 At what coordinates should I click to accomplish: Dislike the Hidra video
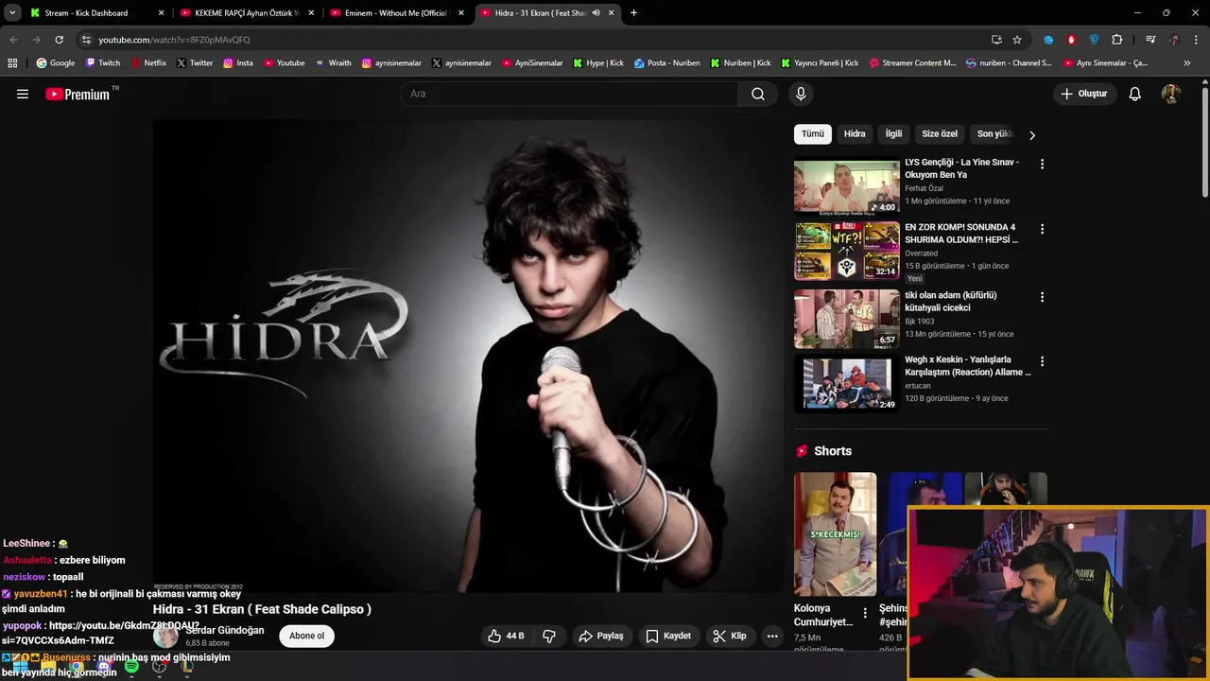tap(549, 636)
